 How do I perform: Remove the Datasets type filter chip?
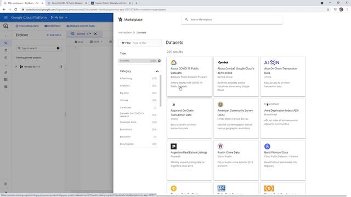tap(159, 61)
